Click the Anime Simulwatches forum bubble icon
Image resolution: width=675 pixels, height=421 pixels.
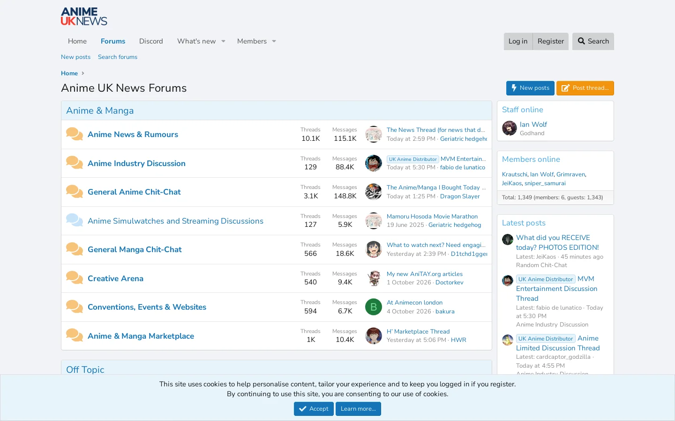pos(75,221)
